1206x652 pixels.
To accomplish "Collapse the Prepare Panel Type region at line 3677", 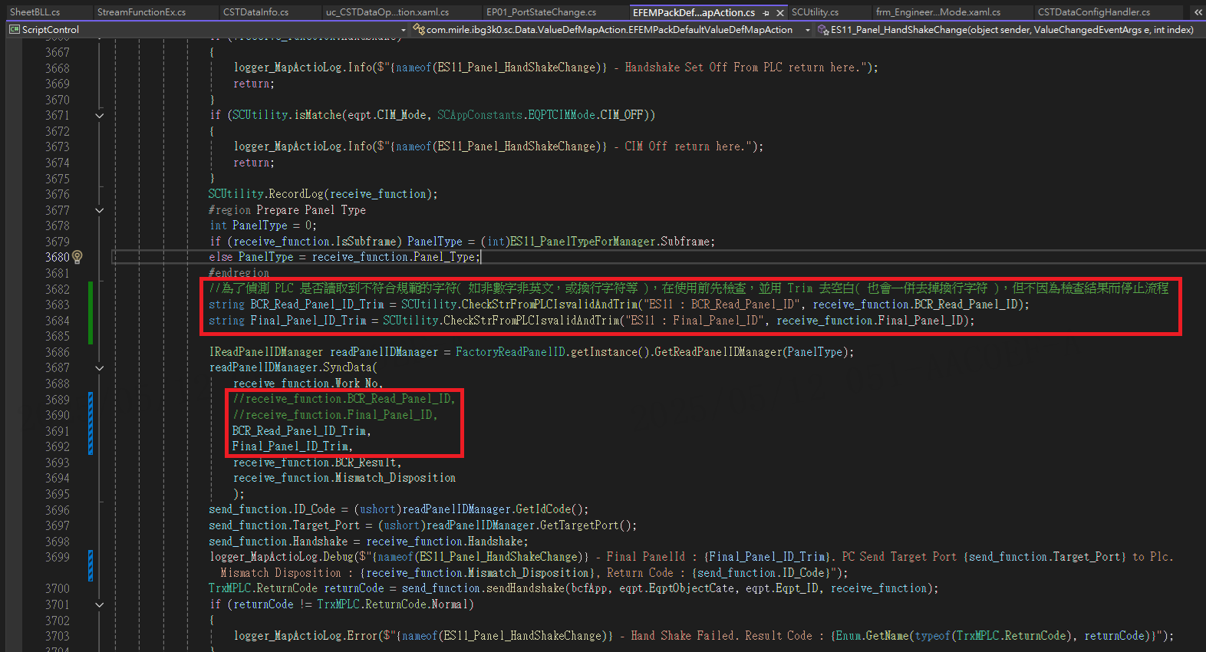I will click(x=100, y=210).
